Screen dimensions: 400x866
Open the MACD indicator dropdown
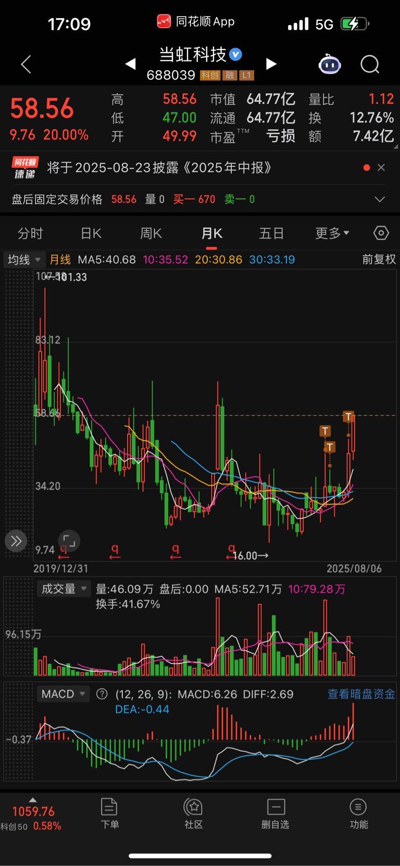click(x=63, y=694)
